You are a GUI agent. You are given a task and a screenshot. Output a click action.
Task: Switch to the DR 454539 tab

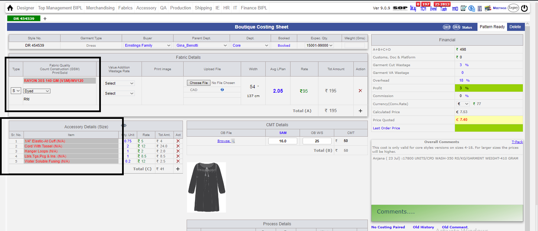click(x=24, y=18)
